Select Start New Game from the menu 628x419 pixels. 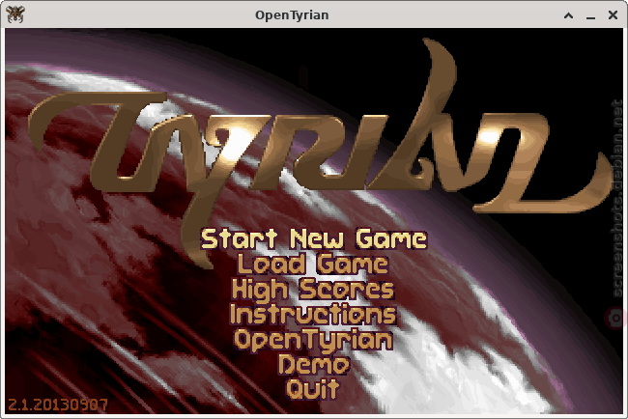314,238
